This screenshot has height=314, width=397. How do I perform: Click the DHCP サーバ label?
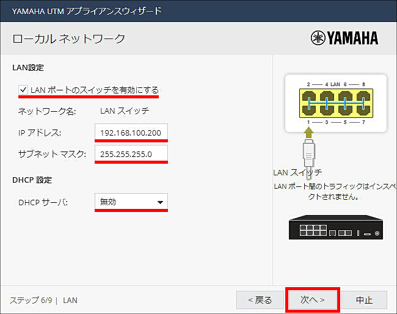pos(43,202)
